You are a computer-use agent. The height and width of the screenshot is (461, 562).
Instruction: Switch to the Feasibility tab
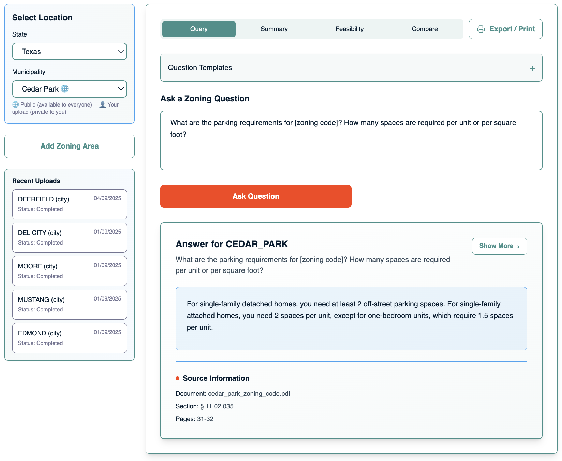click(x=349, y=29)
